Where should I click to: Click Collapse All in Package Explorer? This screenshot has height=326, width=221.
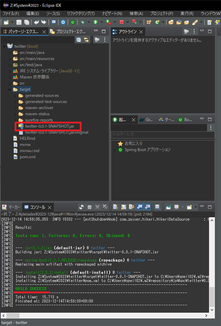pos(79,40)
